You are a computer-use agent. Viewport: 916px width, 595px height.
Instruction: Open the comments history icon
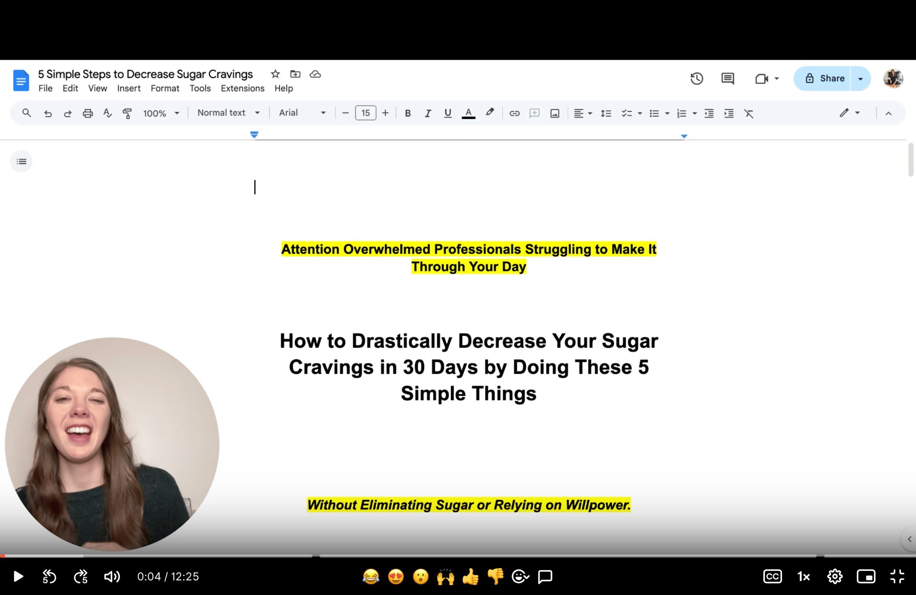point(727,79)
